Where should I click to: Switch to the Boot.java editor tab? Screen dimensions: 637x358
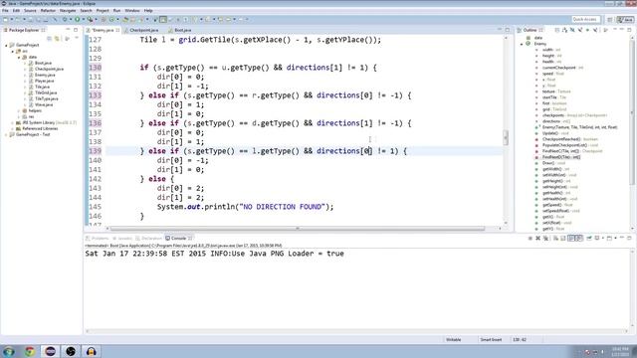point(182,30)
